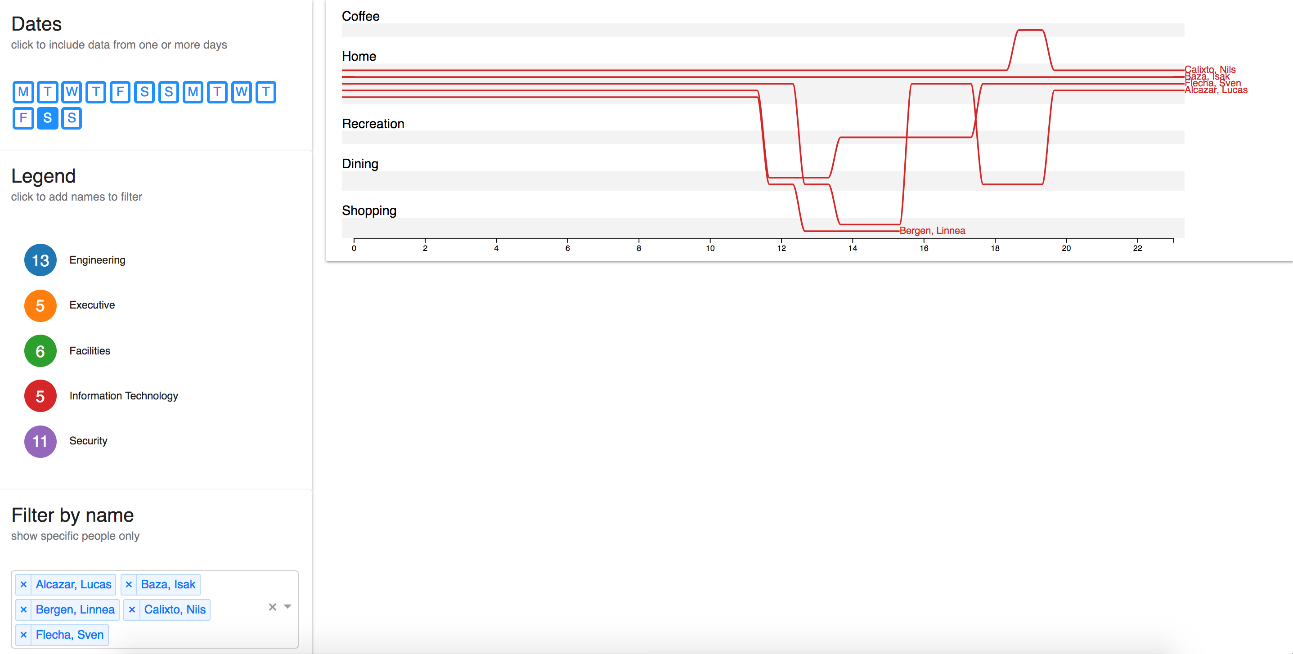Click the Bergen, Linnea chart label

pyautogui.click(x=932, y=230)
